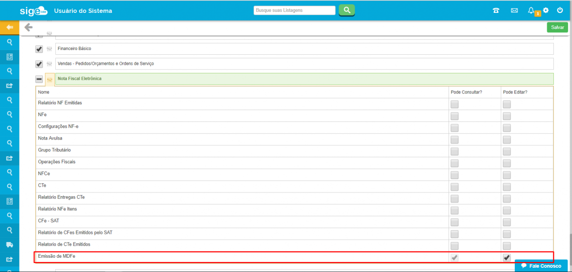572x272 pixels.
Task: Enable Pode Editar for Relatório Entregas CTe
Action: (507, 199)
